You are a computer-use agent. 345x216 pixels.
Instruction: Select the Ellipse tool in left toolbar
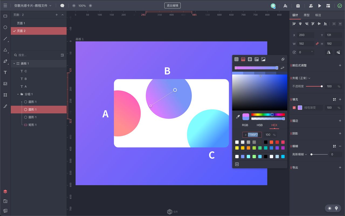coord(5,28)
